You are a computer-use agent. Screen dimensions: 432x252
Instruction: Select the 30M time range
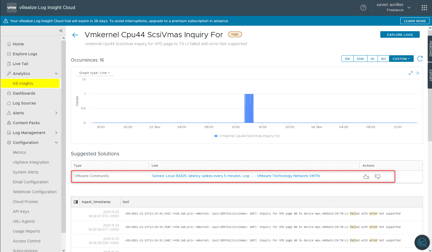point(360,59)
